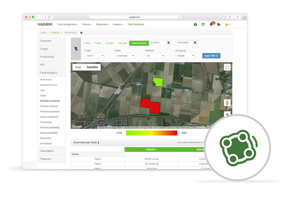Click the green field on map
The width and height of the screenshot is (292, 198).
pos(158,82)
